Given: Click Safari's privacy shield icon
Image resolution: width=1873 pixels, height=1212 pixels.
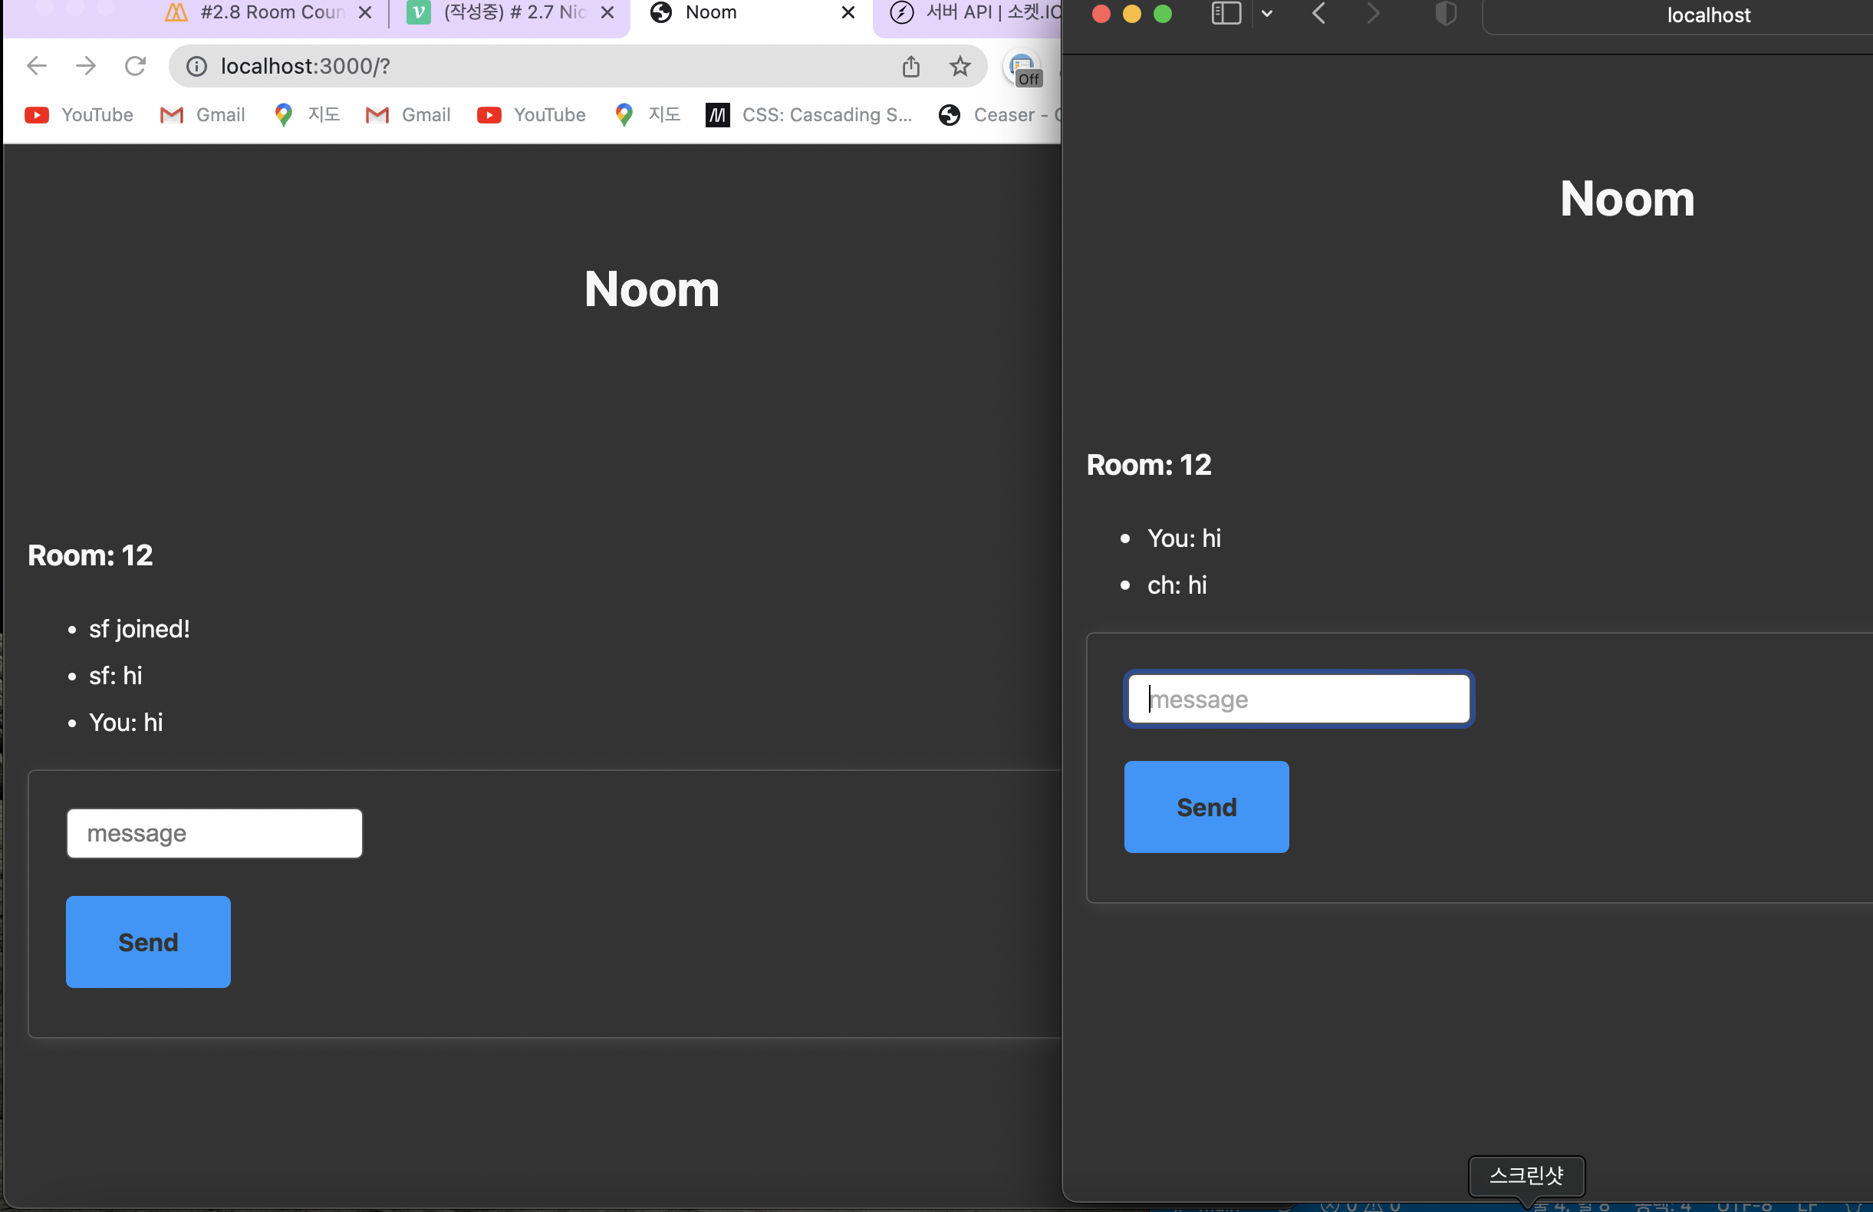Looking at the screenshot, I should click(x=1445, y=13).
